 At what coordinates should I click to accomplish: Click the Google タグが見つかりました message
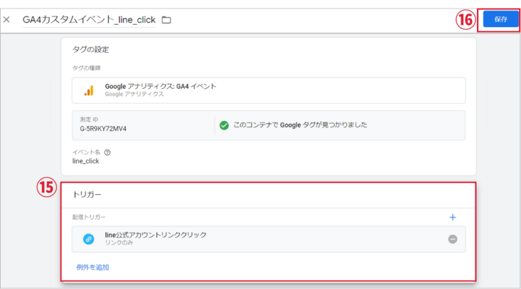[300, 125]
